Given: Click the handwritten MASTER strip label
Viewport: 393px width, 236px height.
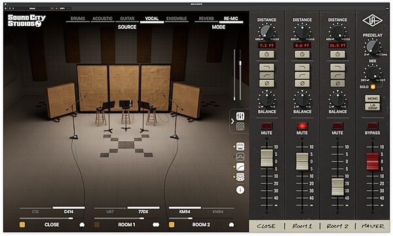Looking at the screenshot, I should 373,226.
